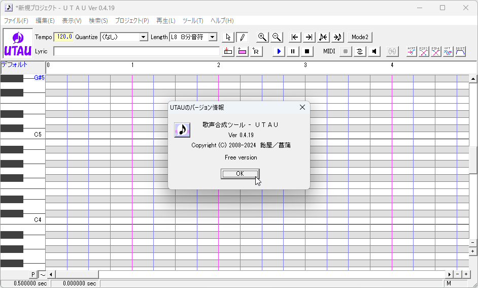Click the OPT pitch optimize icon
478x288 pixels.
(448, 51)
